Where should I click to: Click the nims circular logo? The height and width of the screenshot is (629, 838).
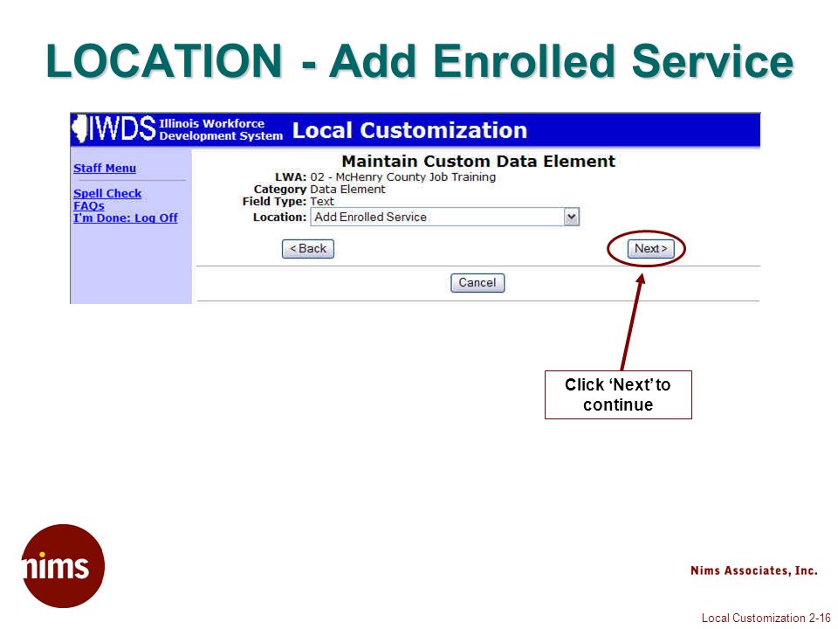point(63,566)
